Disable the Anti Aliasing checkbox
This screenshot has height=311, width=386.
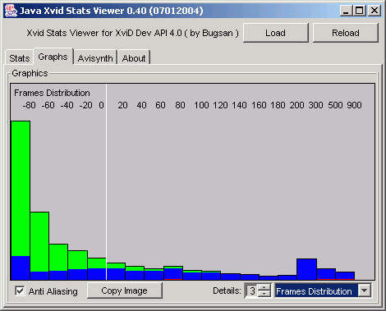point(20,290)
